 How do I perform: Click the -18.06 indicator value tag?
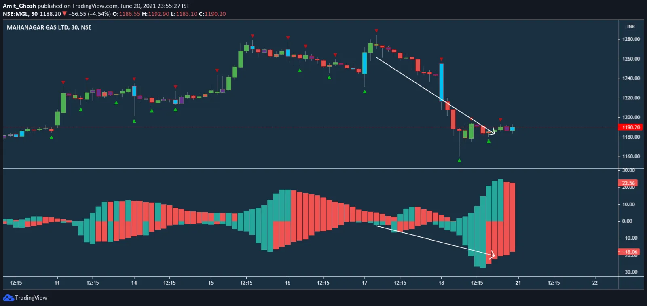click(629, 252)
